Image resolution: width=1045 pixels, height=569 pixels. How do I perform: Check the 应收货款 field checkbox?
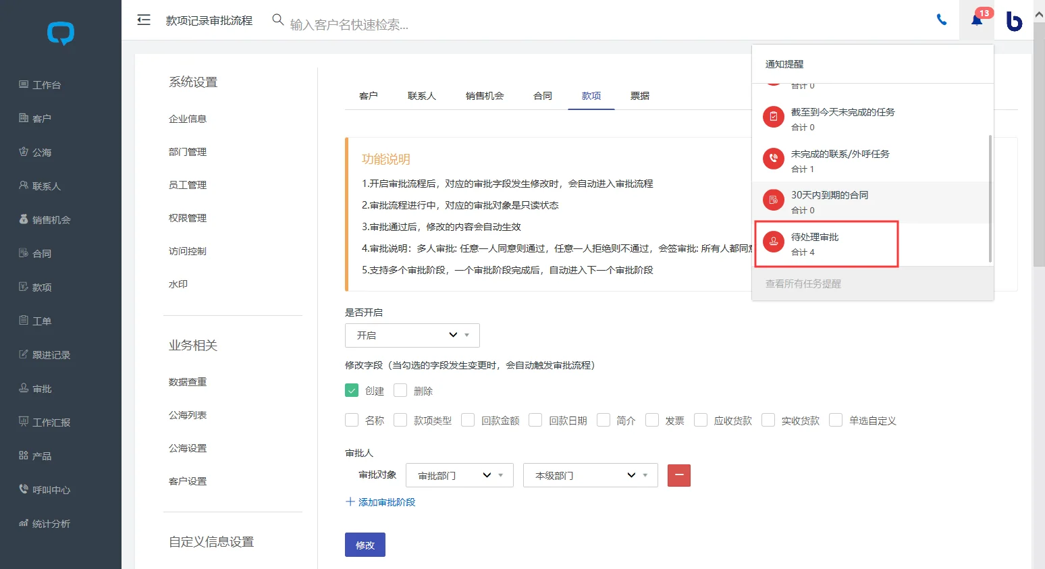click(x=701, y=421)
